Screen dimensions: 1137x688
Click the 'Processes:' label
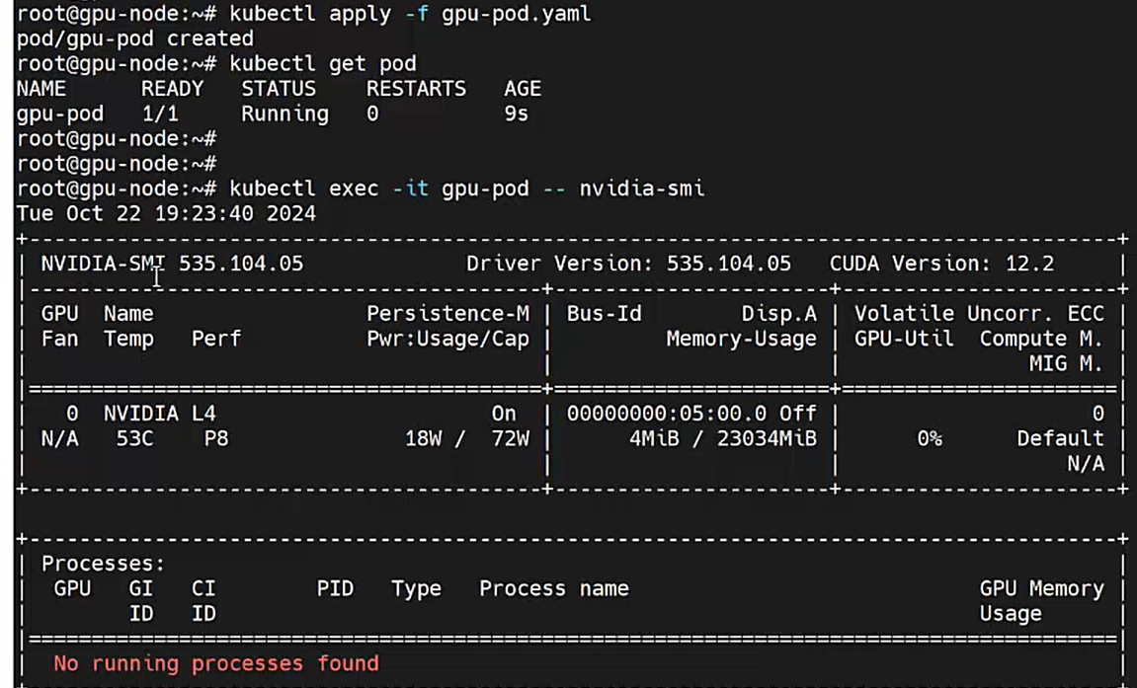[x=103, y=564]
